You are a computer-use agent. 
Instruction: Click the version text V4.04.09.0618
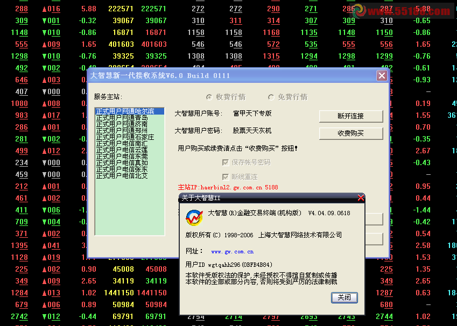329,213
